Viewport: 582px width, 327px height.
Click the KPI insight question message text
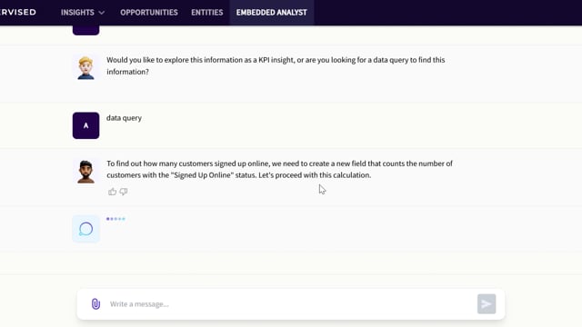tap(276, 65)
